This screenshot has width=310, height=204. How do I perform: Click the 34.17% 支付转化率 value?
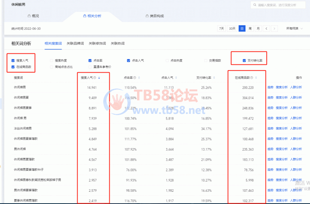[206, 129]
